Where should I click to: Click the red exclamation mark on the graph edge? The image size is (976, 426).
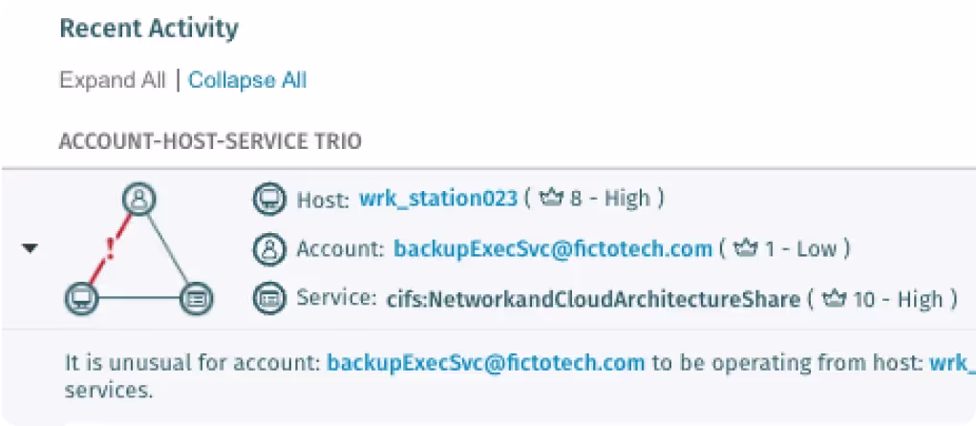[x=111, y=248]
